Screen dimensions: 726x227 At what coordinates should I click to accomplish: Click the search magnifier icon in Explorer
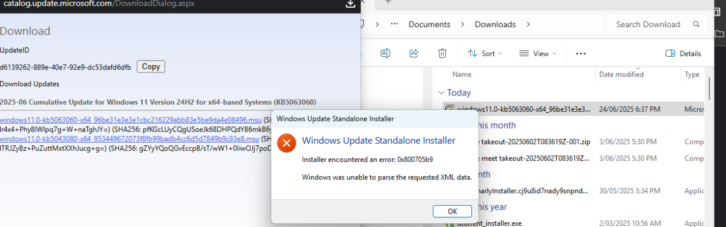696,24
